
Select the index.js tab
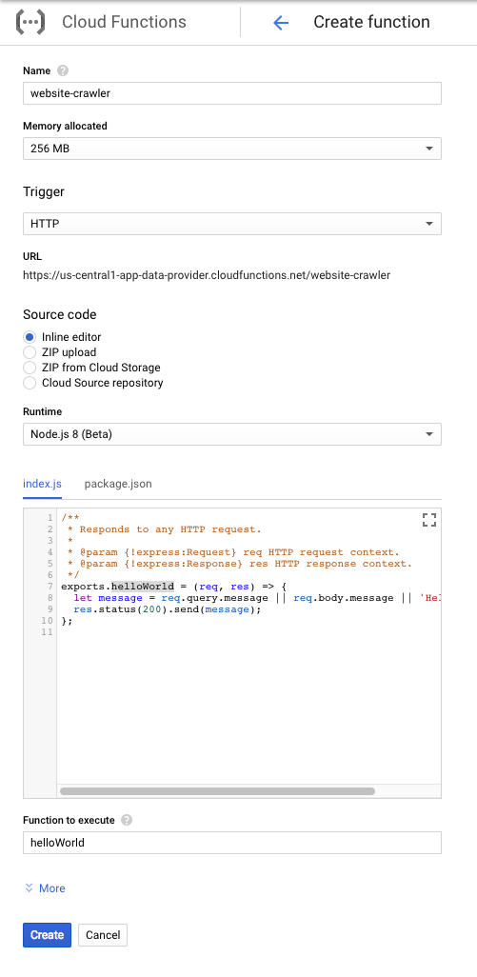click(x=42, y=484)
